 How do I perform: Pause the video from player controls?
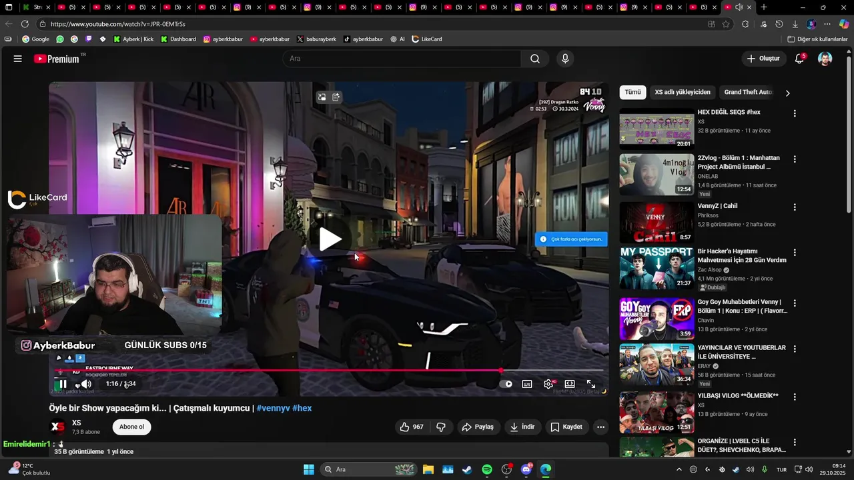(x=63, y=384)
